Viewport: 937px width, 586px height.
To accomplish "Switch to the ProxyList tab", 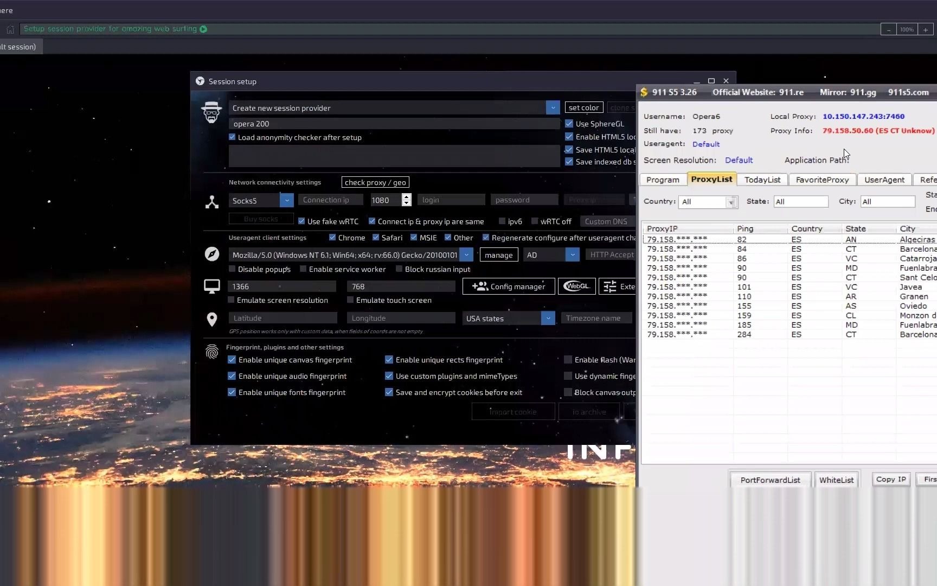I will coord(711,179).
